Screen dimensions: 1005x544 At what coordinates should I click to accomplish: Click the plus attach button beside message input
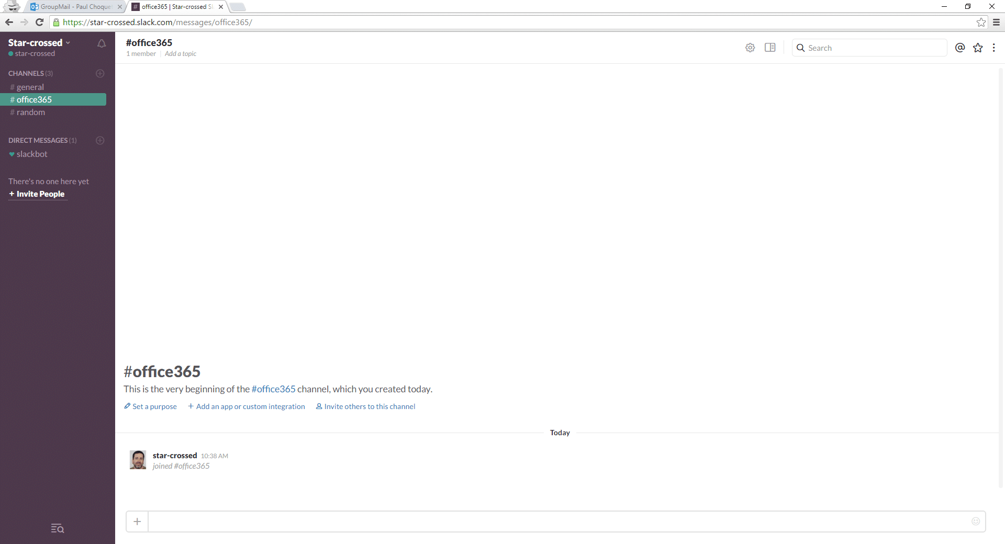tap(137, 522)
